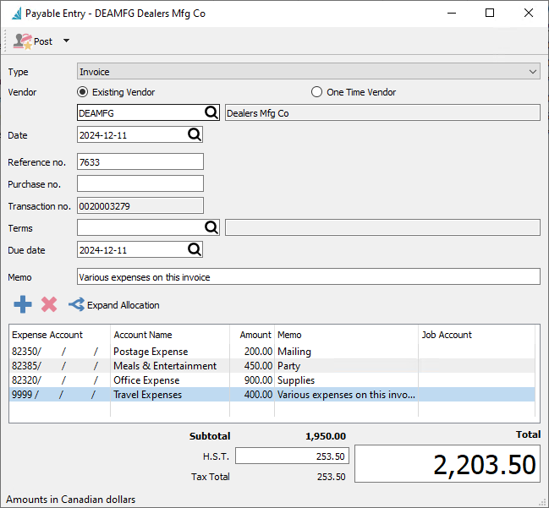Open the Date lookup magnifier
This screenshot has width=549, height=508.
(195, 134)
